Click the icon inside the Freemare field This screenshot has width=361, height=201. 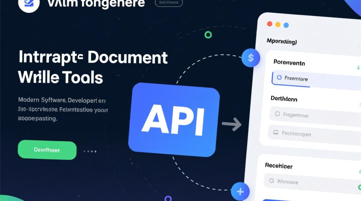(279, 77)
